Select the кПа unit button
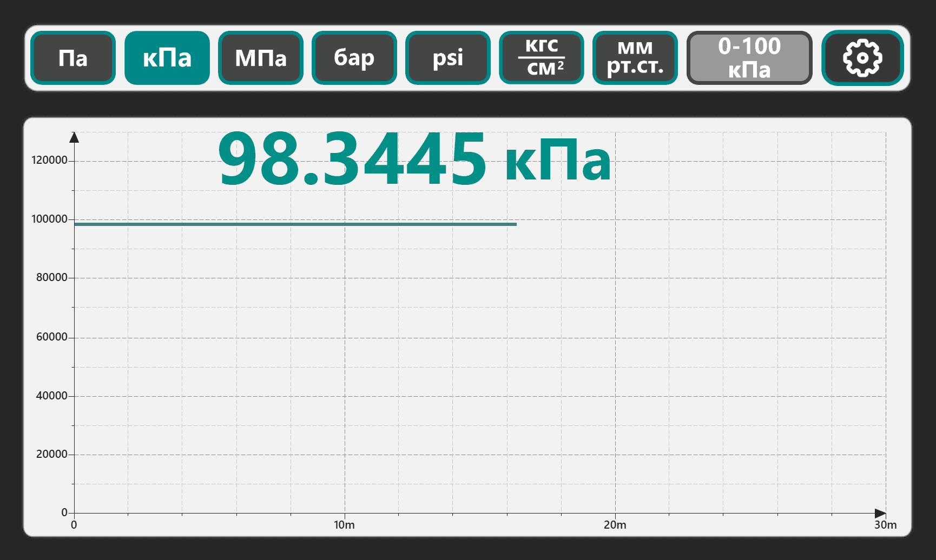Image resolution: width=936 pixels, height=560 pixels. click(x=167, y=58)
